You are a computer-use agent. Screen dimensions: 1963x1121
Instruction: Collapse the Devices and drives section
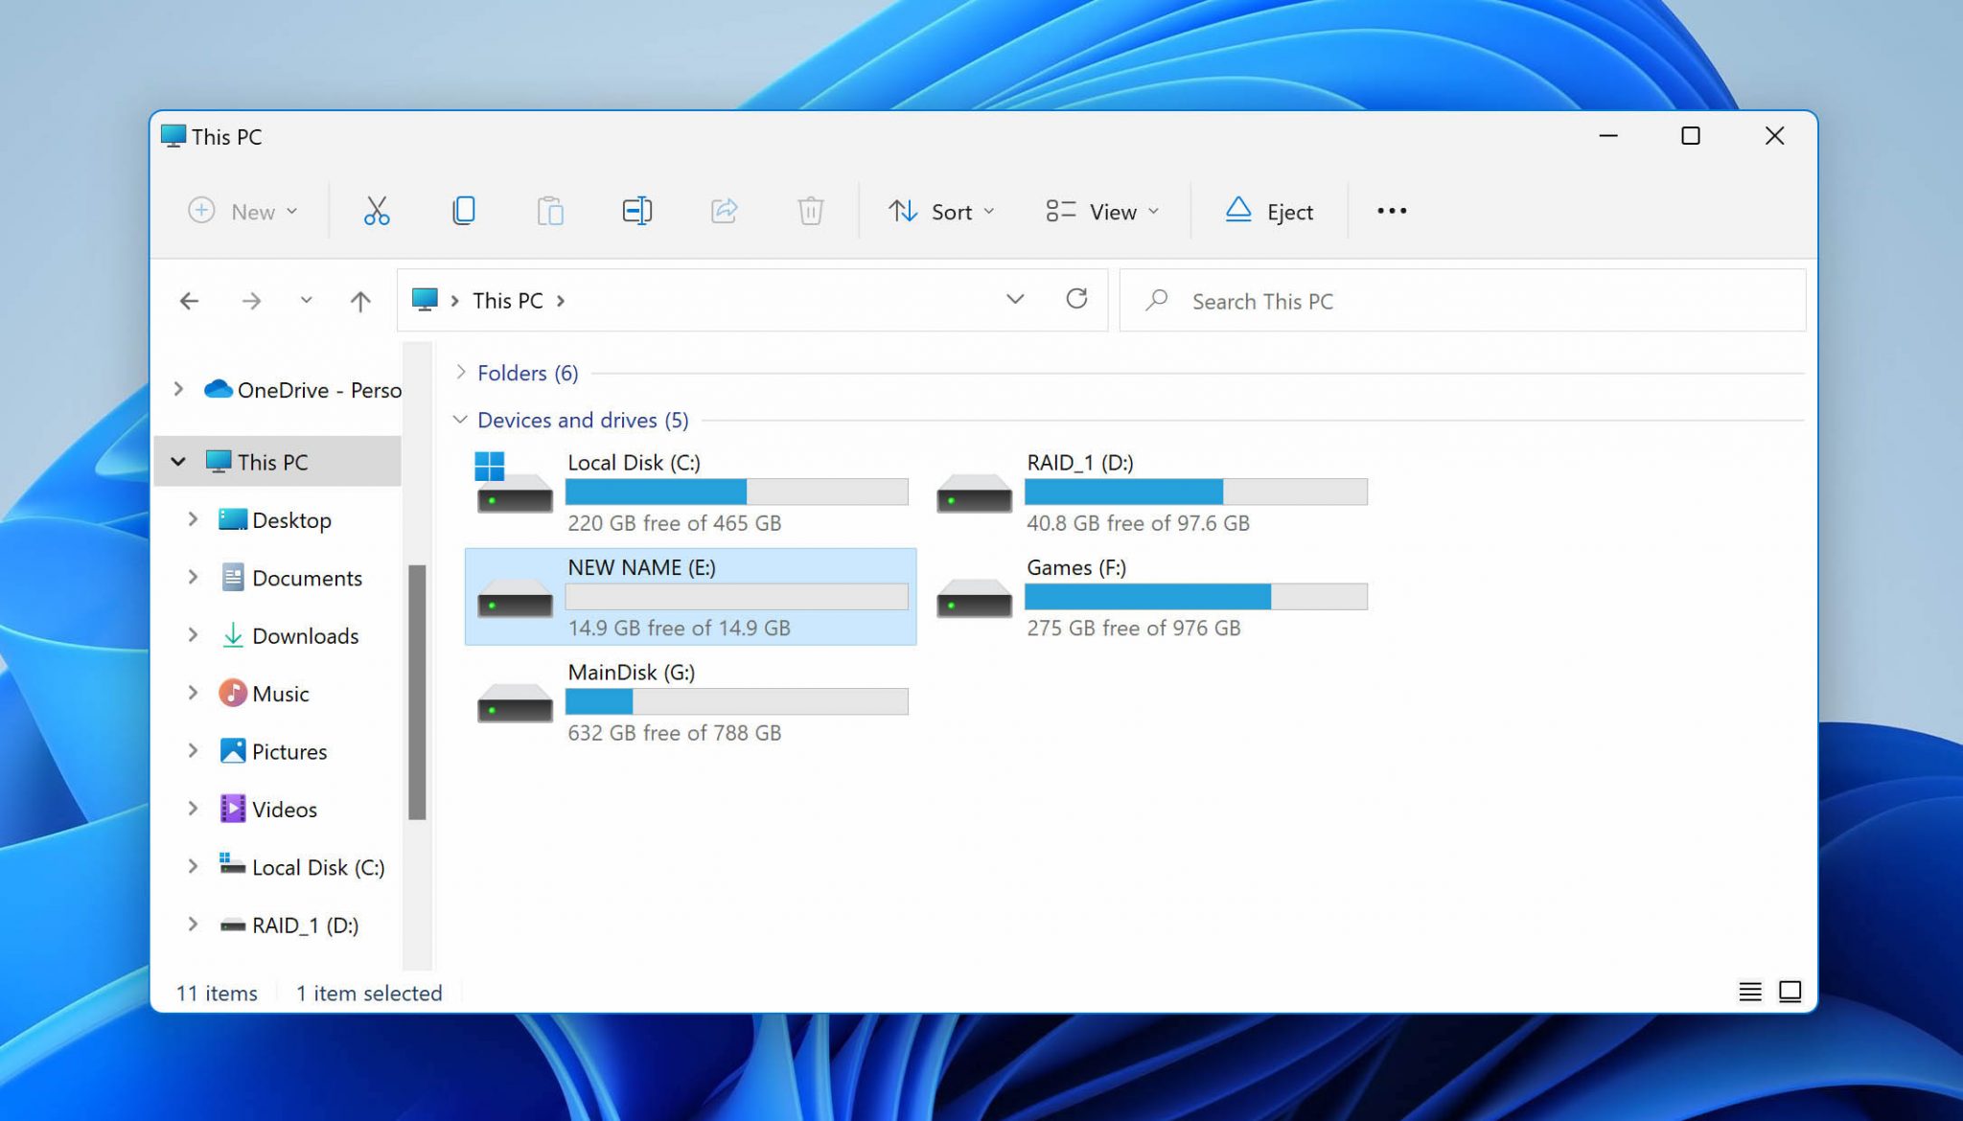click(x=462, y=419)
